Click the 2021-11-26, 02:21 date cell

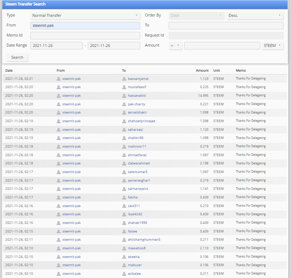tap(19, 79)
